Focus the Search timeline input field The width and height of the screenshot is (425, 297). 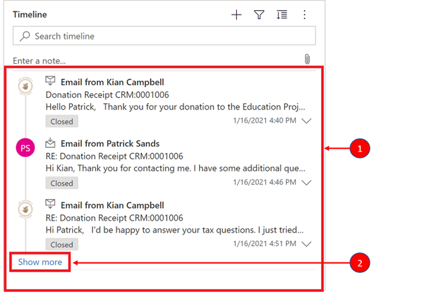pos(172,37)
